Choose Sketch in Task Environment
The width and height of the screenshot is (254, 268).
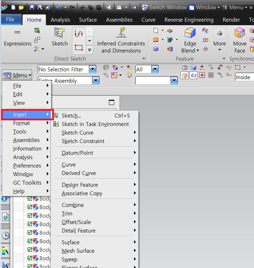95,124
